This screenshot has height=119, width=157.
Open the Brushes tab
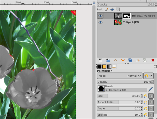99,66
